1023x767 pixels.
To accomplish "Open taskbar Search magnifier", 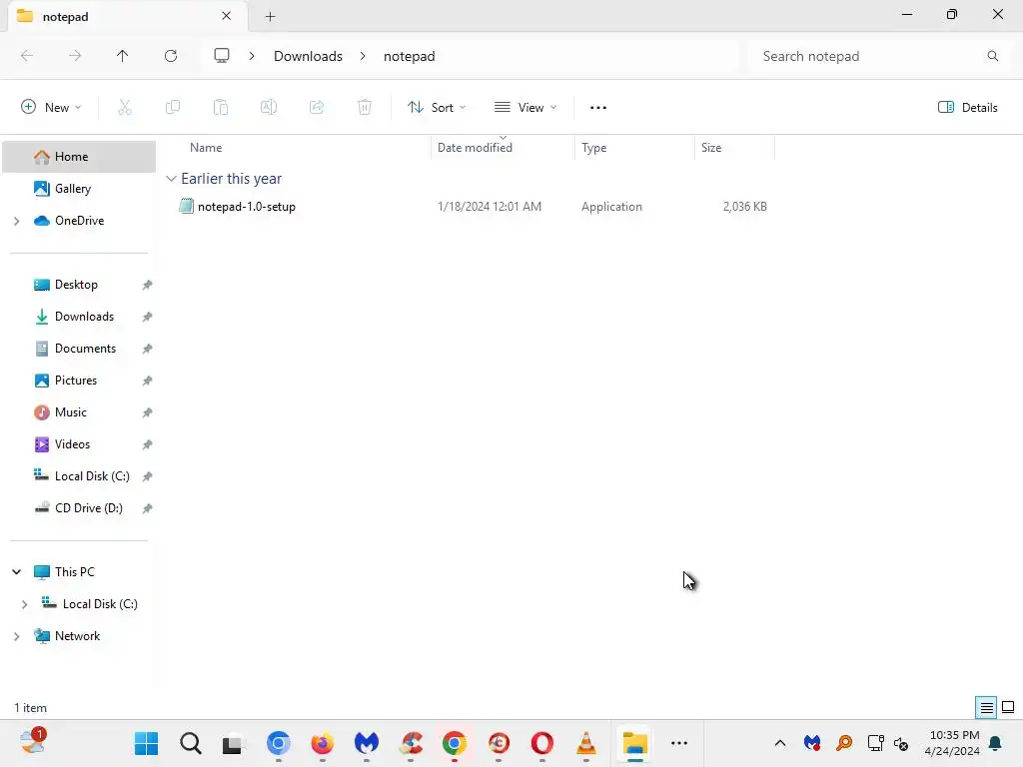I will tap(191, 743).
